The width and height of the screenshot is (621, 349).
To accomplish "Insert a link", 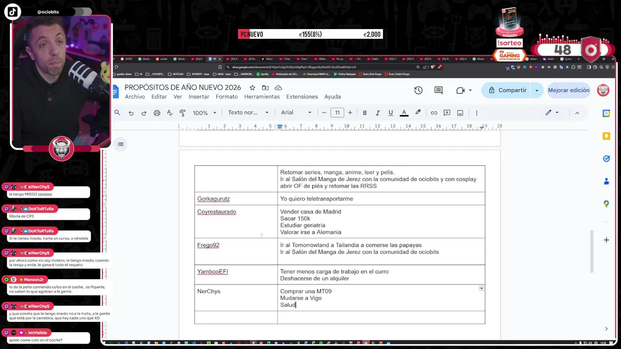I will click(x=434, y=113).
